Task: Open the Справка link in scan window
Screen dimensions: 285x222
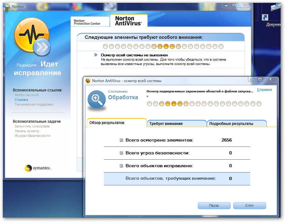Action: [x=264, y=90]
